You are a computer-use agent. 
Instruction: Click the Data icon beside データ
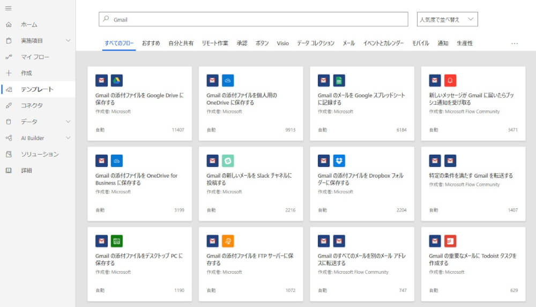pos(9,121)
